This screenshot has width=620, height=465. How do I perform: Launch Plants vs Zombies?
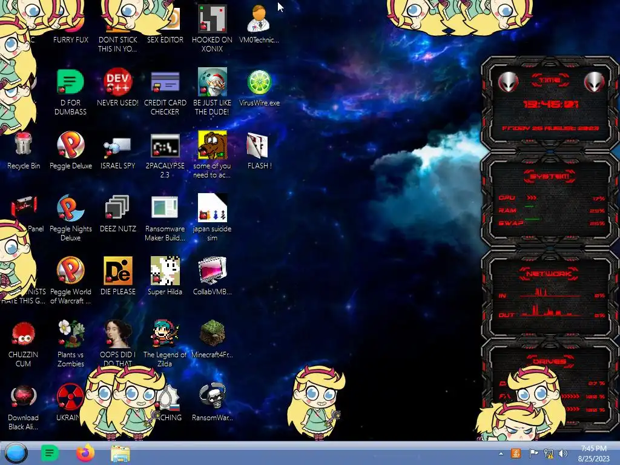70,334
